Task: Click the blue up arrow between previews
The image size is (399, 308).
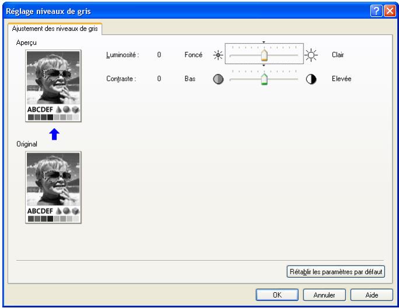Action: click(54, 134)
